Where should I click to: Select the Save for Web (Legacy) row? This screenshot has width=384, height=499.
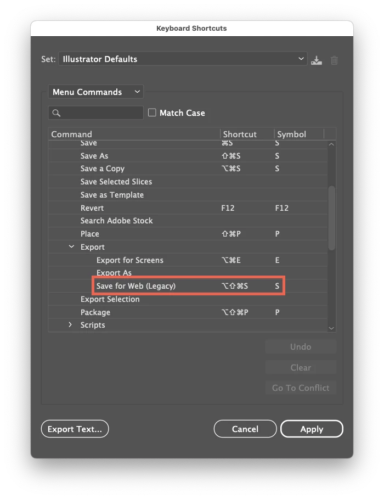[x=188, y=286]
